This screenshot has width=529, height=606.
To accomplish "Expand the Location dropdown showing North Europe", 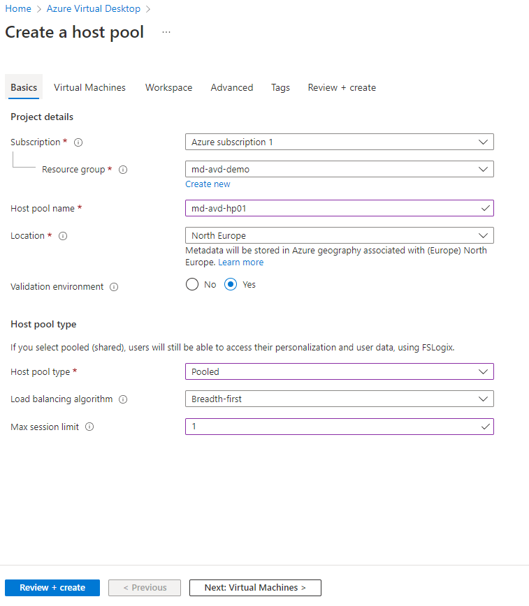I will point(339,235).
